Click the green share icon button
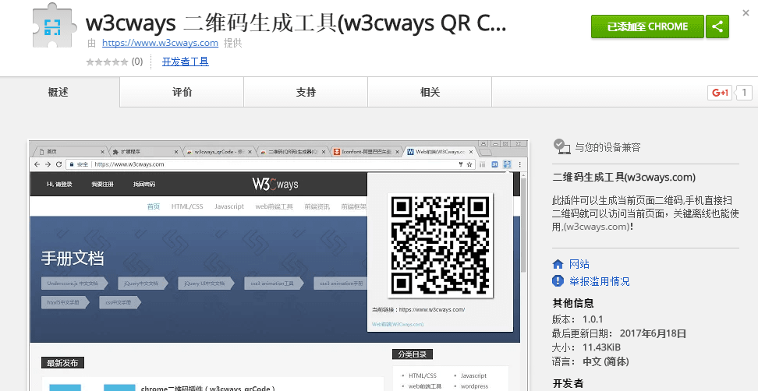The height and width of the screenshot is (391, 758). pyautogui.click(x=717, y=26)
